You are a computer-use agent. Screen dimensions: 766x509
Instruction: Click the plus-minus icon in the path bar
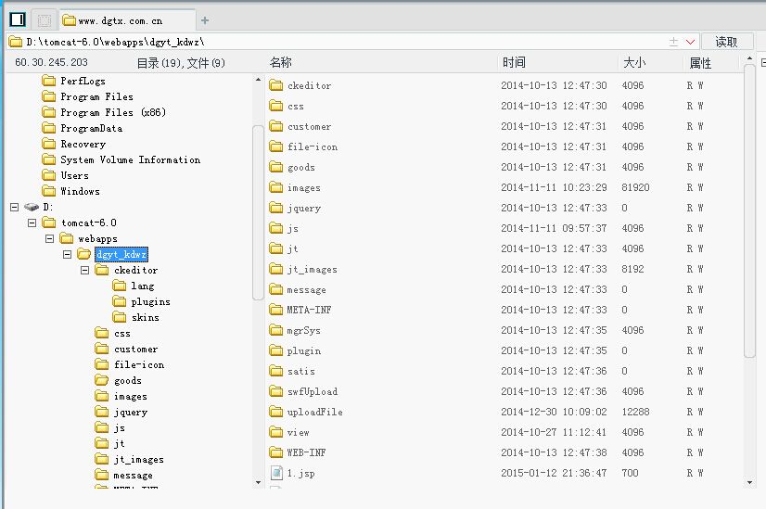tap(673, 42)
